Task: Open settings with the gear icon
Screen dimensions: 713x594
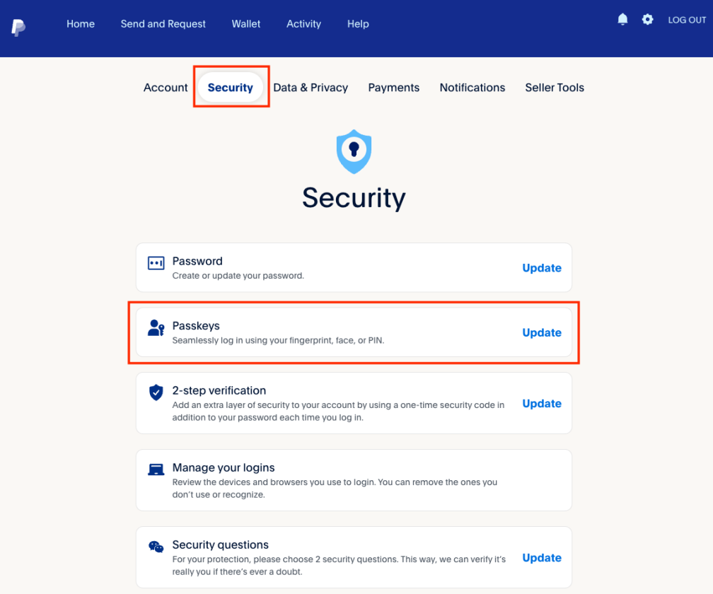Action: pos(647,20)
